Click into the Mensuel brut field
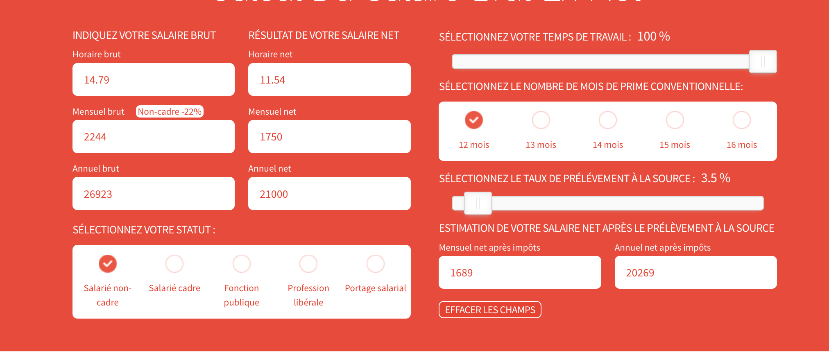Viewport: 829px width, 362px height. click(154, 136)
